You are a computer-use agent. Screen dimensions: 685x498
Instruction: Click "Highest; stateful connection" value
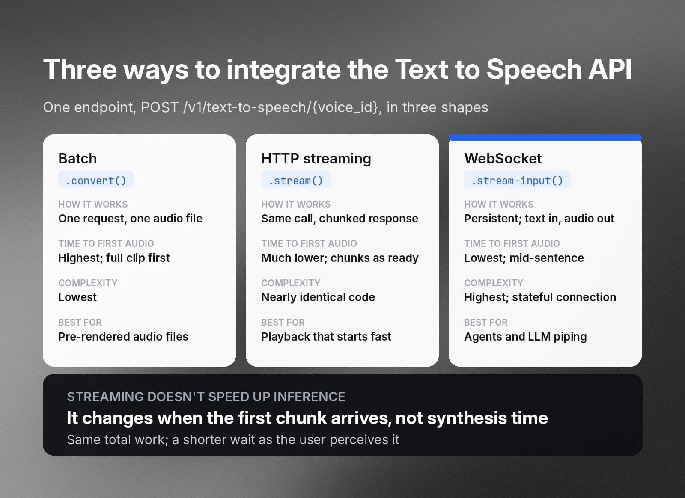[x=540, y=297]
